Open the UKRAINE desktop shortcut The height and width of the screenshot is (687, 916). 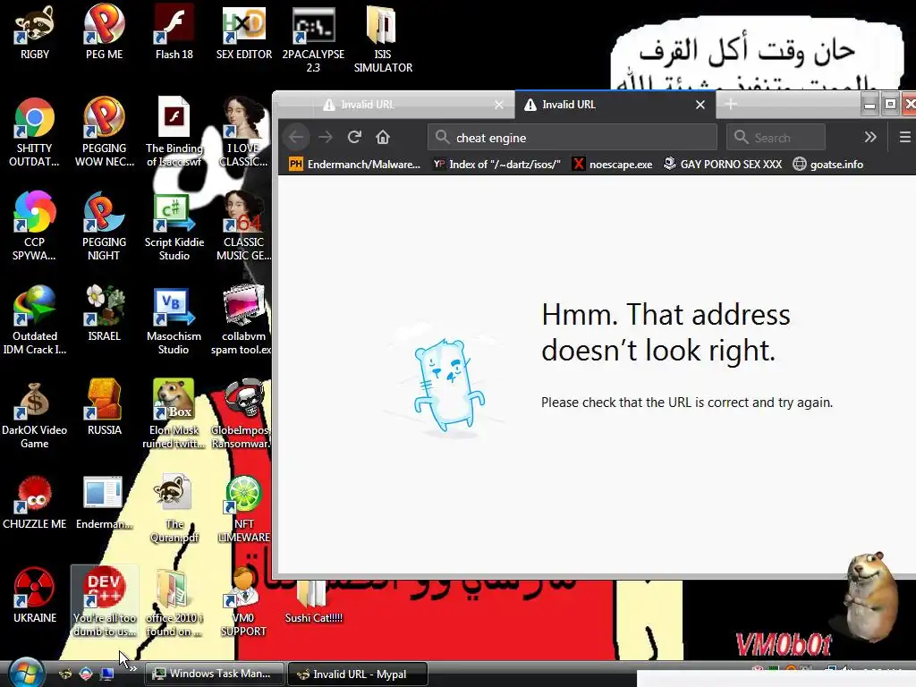[35, 597]
